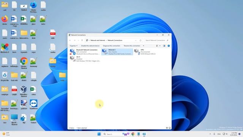
Task: Open the view options dropdown arrow
Action: [x=160, y=46]
